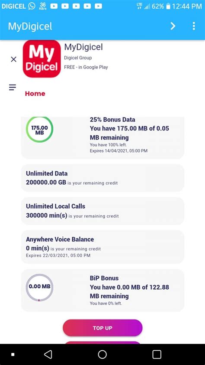Tap the WhatsApp notification icon
205x365 pixels.
coord(32,6)
